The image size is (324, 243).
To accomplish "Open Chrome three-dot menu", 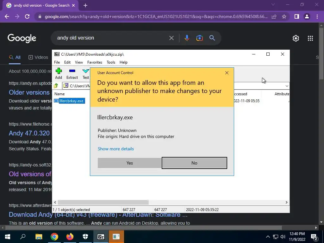I will 317,16.
